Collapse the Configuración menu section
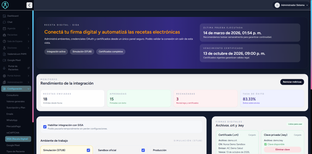312x154 pixels. (x=29, y=89)
